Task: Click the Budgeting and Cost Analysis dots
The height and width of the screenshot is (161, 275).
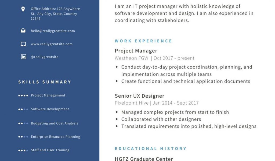Action: coord(23,123)
